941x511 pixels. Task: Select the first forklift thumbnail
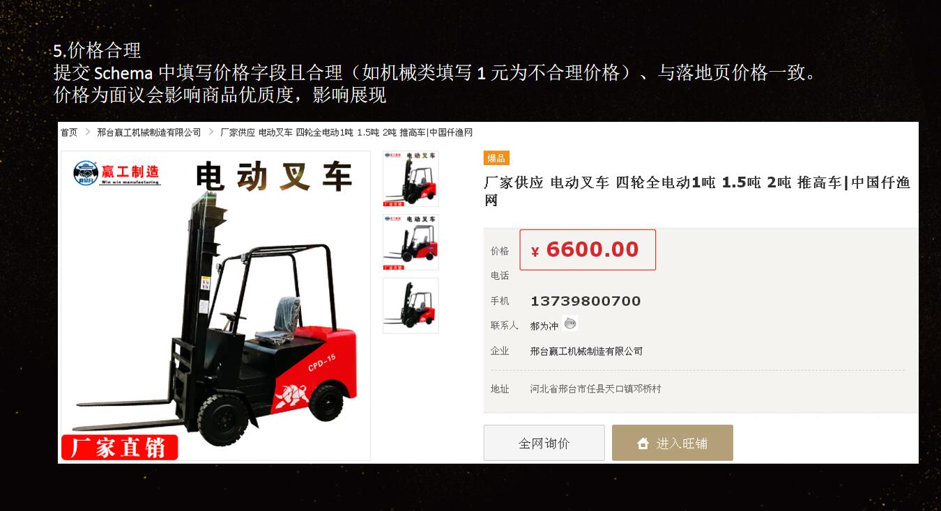(x=411, y=178)
